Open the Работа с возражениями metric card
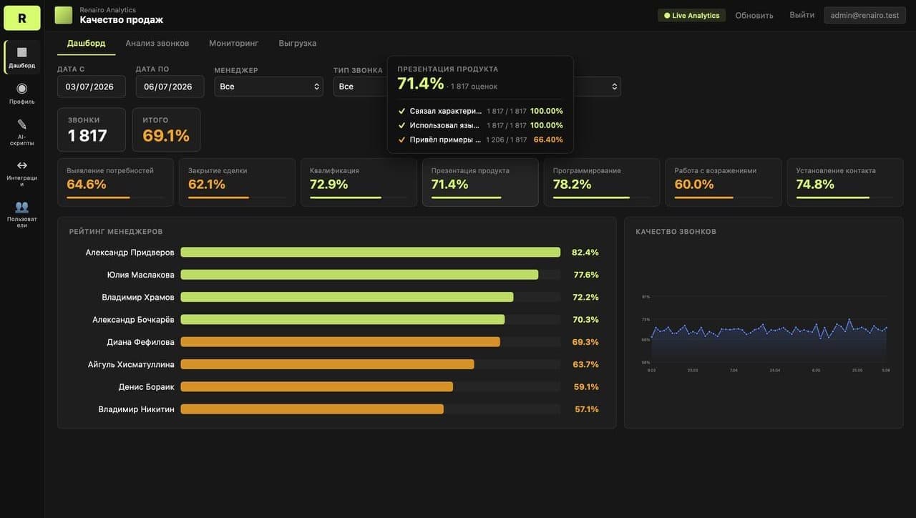The image size is (916, 518). 723,182
